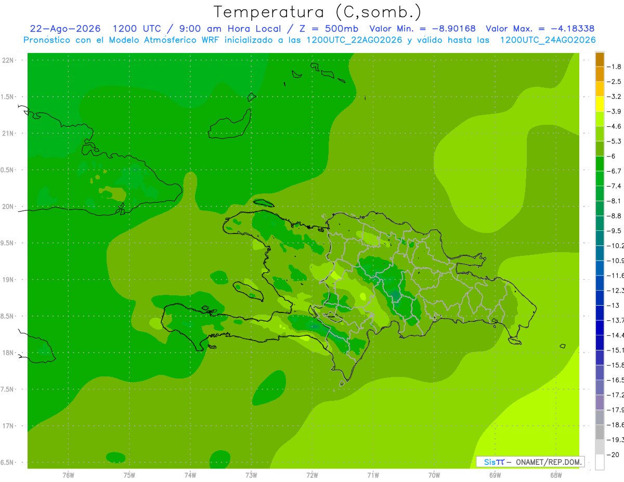The width and height of the screenshot is (624, 482).
Task: Click the "76W" longitude label
Action: pyautogui.click(x=68, y=475)
